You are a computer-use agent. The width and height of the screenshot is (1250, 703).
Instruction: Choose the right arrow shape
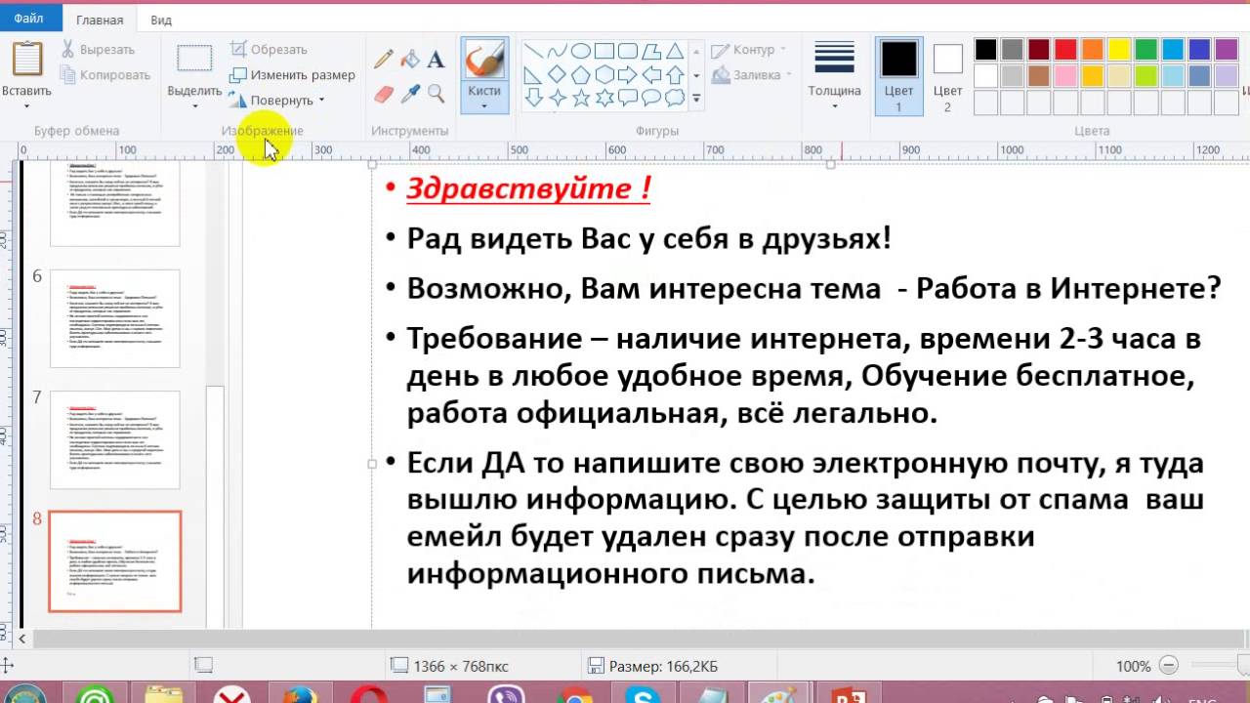[628, 75]
